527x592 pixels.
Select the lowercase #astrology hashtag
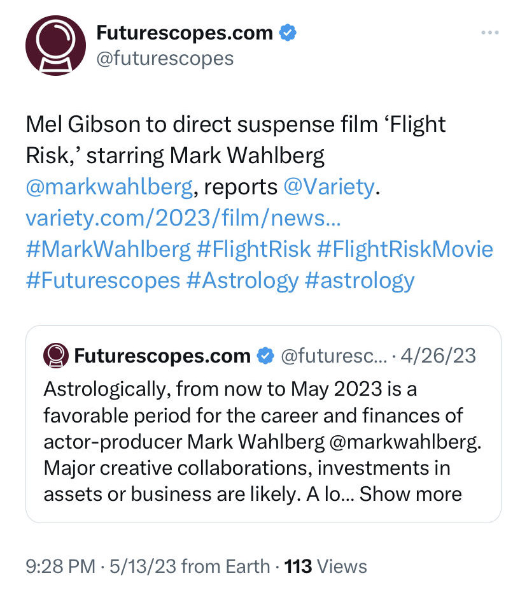pos(360,281)
